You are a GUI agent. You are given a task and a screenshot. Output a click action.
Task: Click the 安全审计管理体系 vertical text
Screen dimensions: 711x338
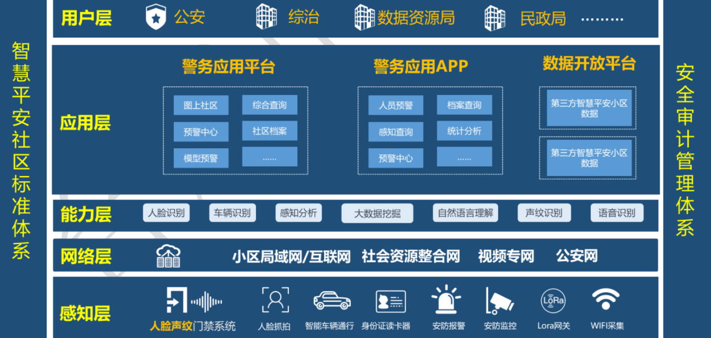click(x=685, y=150)
